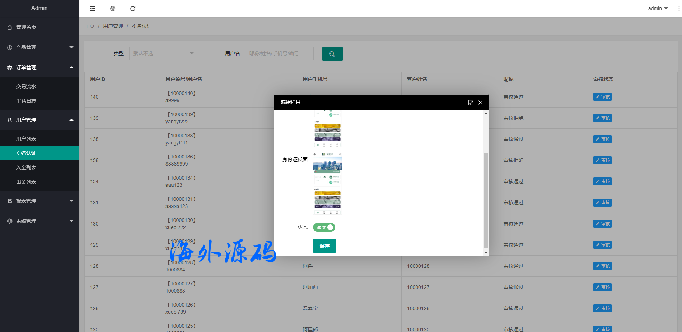The height and width of the screenshot is (332, 682).
Task: Click the 管理首页 home item
Action: click(x=26, y=27)
